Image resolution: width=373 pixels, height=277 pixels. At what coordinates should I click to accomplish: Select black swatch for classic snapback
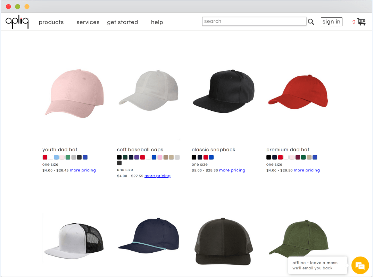coord(194,157)
